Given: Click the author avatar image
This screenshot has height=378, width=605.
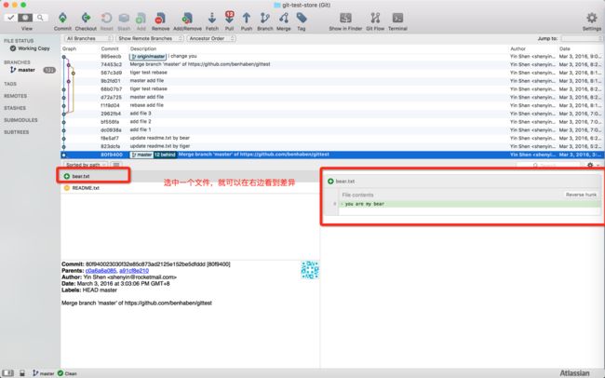Looking at the screenshot, I should pos(310,270).
